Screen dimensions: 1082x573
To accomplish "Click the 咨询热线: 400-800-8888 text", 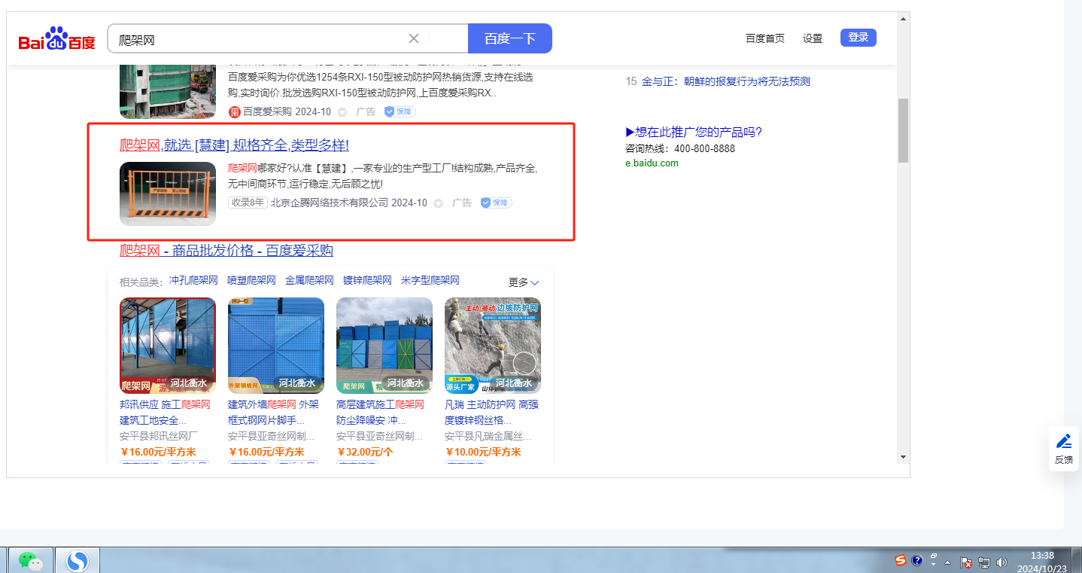I will [680, 148].
